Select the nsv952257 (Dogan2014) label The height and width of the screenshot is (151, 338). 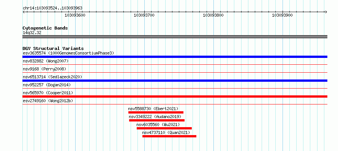(x=47, y=85)
